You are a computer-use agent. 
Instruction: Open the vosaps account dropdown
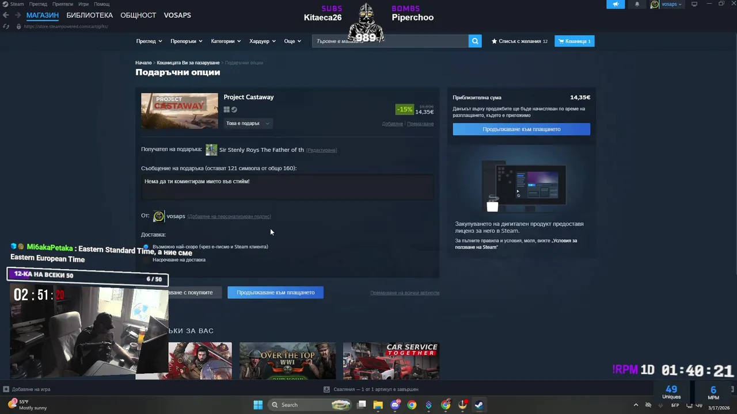click(671, 4)
